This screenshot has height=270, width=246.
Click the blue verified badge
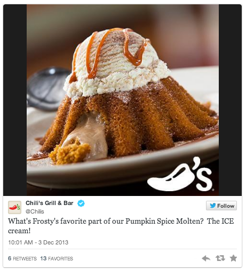click(81, 203)
